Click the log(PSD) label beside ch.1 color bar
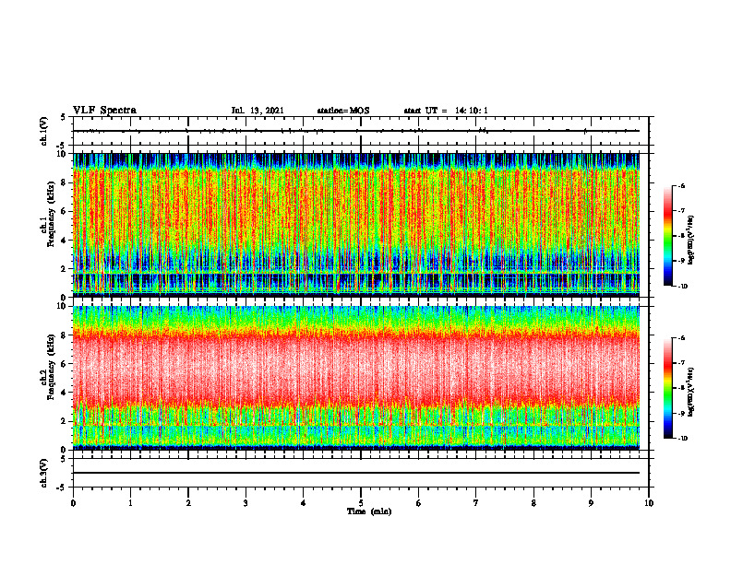 coord(690,241)
